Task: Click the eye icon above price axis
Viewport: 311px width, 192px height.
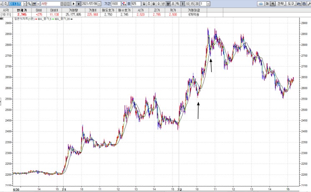Action: tap(2, 18)
